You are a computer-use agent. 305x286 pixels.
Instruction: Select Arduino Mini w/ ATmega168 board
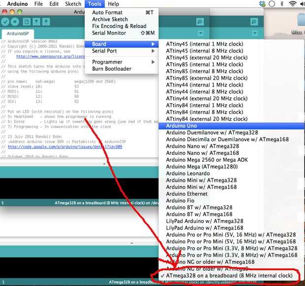(x=232, y=187)
